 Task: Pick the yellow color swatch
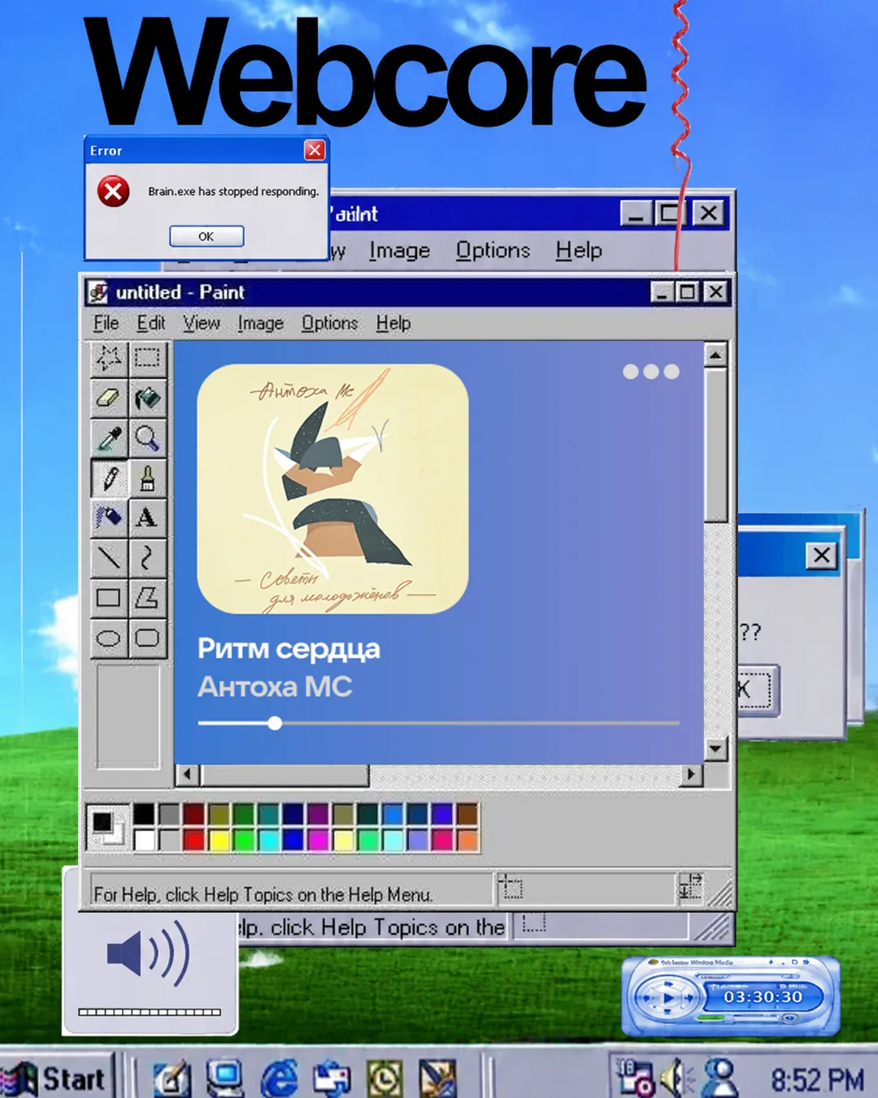coord(219,839)
